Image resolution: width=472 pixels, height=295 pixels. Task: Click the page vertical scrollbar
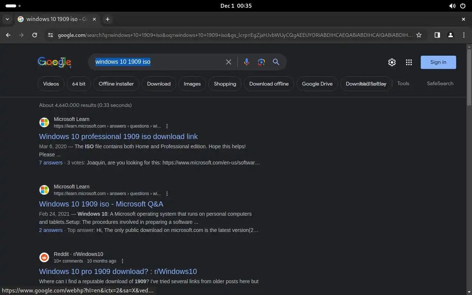click(x=469, y=77)
